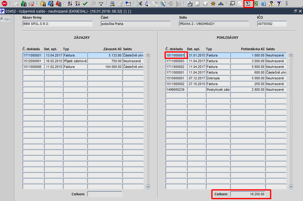Click the scissors cut icon
The image size is (303, 201).
139,4
